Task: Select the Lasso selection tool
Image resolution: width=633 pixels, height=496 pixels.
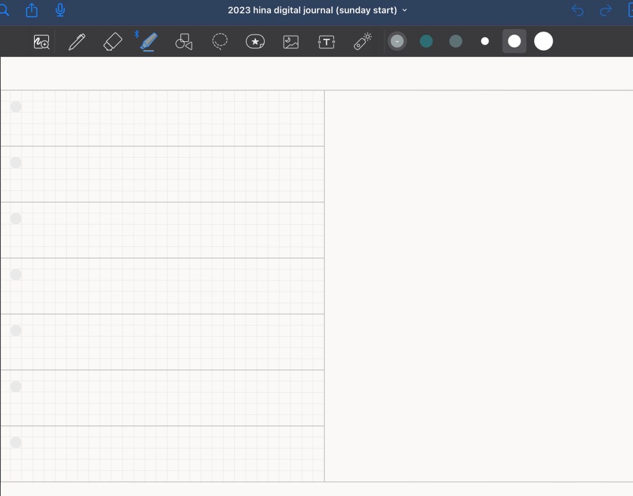Action: pos(219,41)
